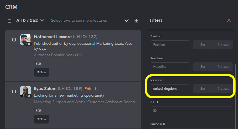Focus the Headline filter input field

pos(170,67)
